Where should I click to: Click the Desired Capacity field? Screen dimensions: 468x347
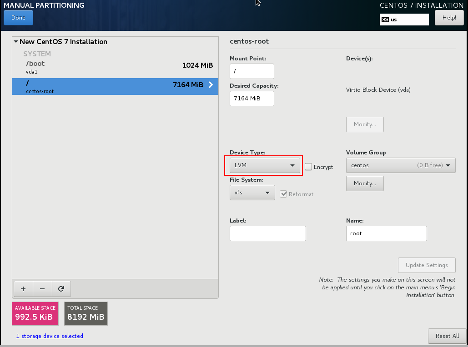(x=252, y=99)
